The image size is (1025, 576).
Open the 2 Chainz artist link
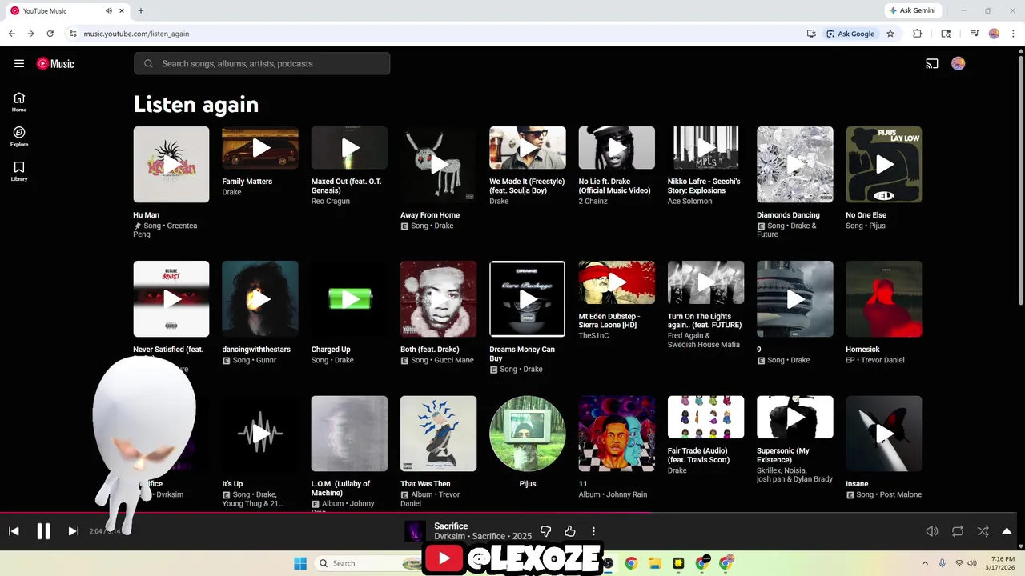pos(593,202)
